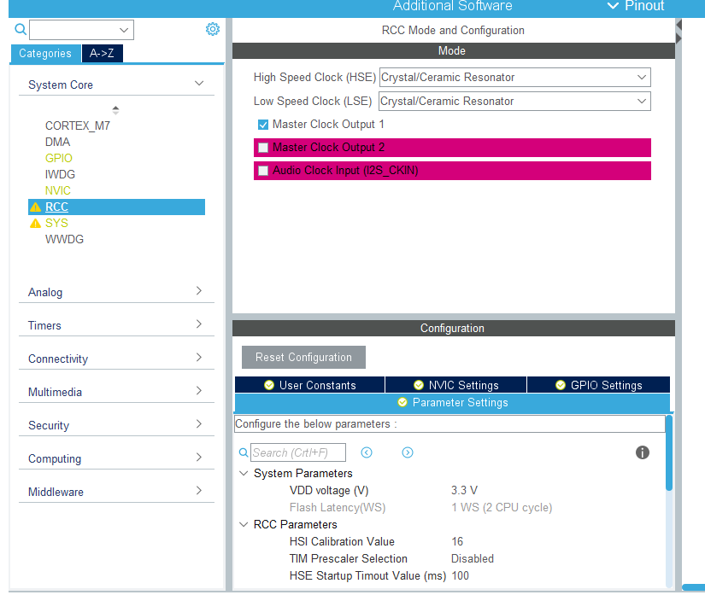Click the warning icon next to SYS

(x=35, y=224)
